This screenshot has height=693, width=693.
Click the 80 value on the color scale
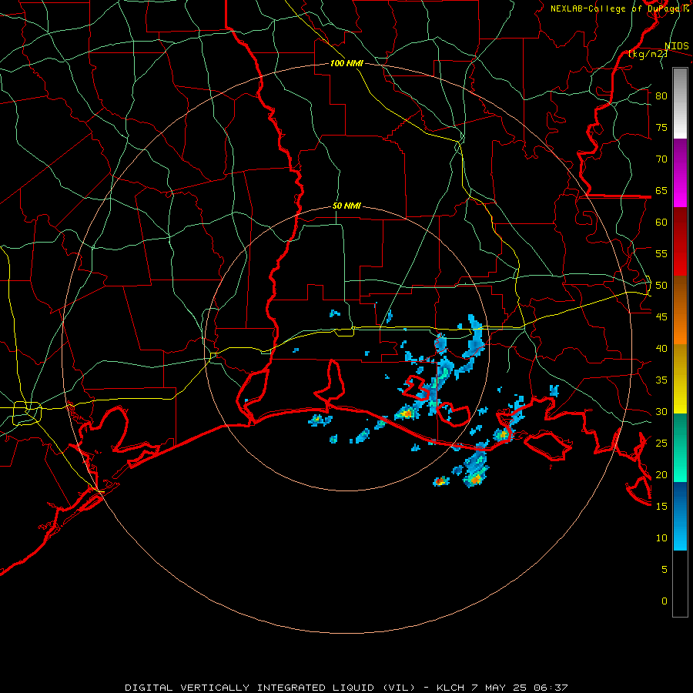point(661,96)
